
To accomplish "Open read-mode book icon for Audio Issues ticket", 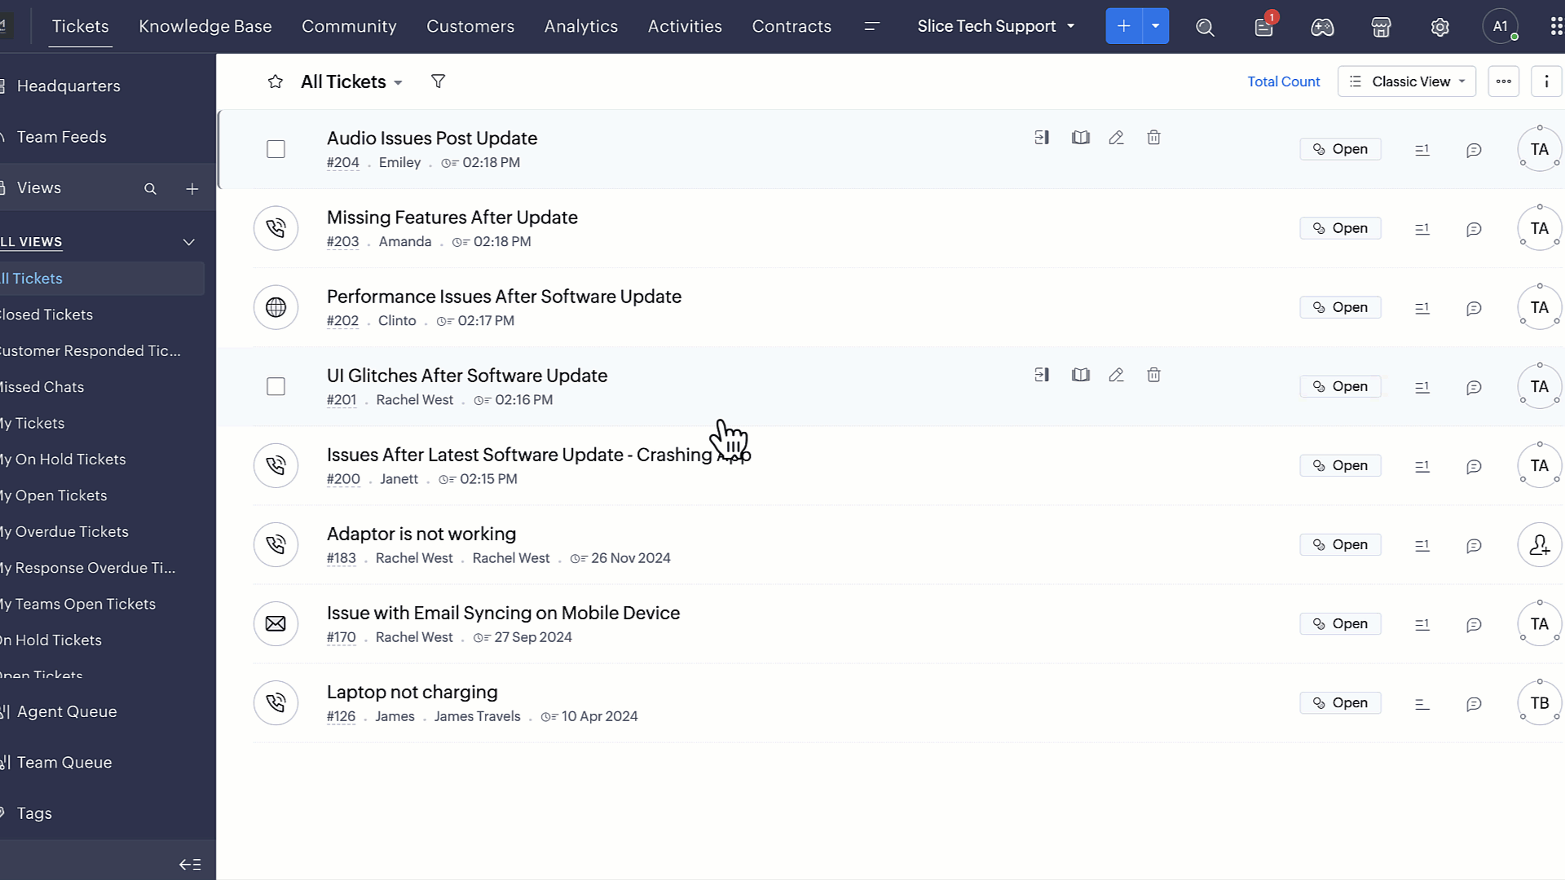I will click(1081, 138).
